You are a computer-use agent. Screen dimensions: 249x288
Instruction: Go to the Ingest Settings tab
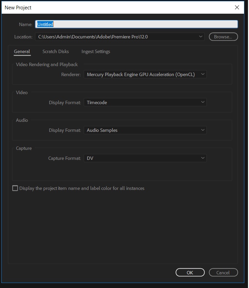[96, 51]
